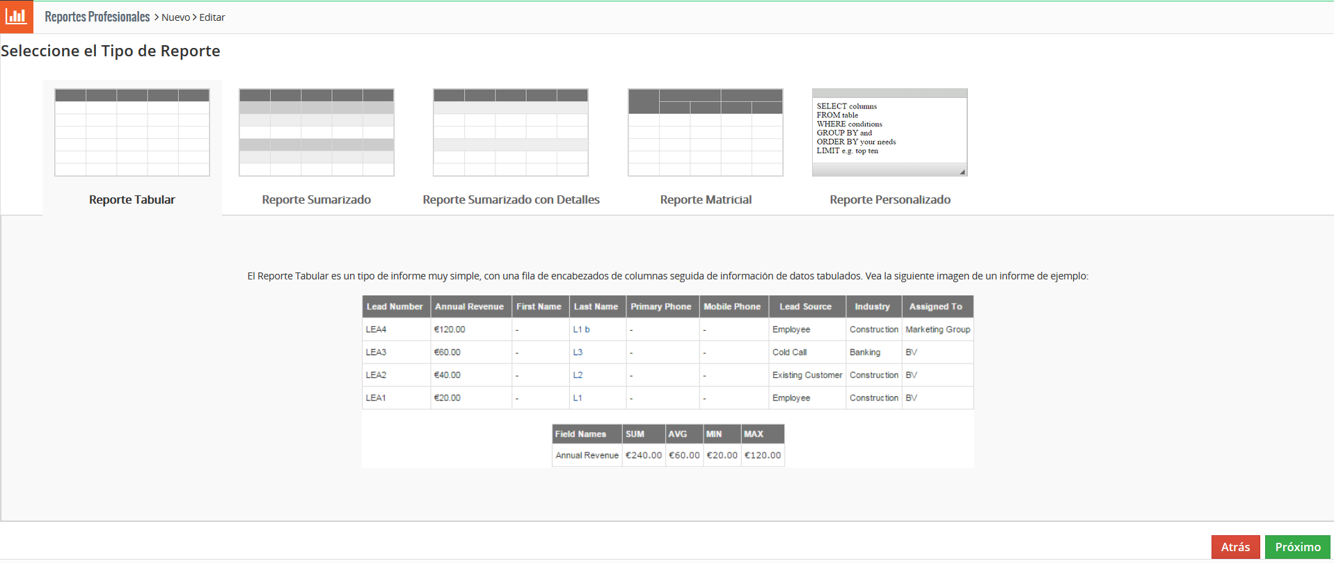Select the Reporte Sumarizado con Detalles label
This screenshot has height=563, width=1334.
pos(511,199)
